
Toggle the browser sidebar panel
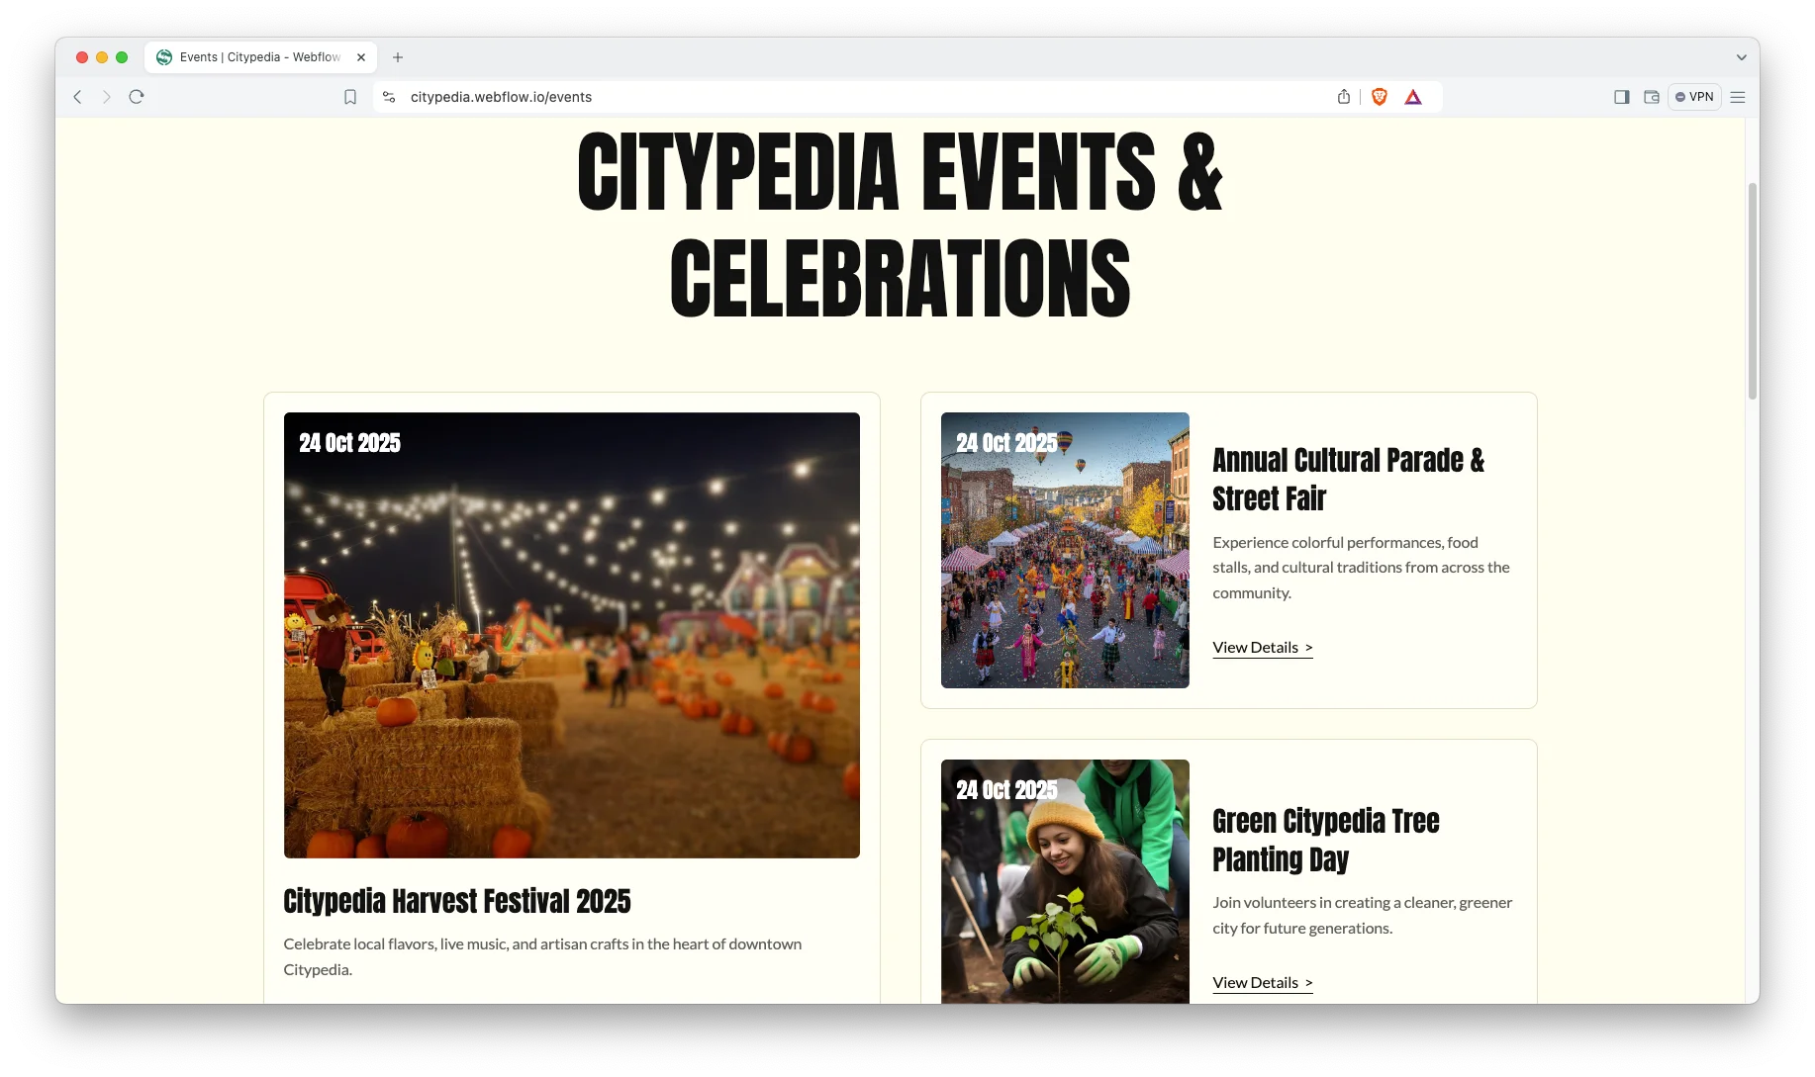(1621, 97)
